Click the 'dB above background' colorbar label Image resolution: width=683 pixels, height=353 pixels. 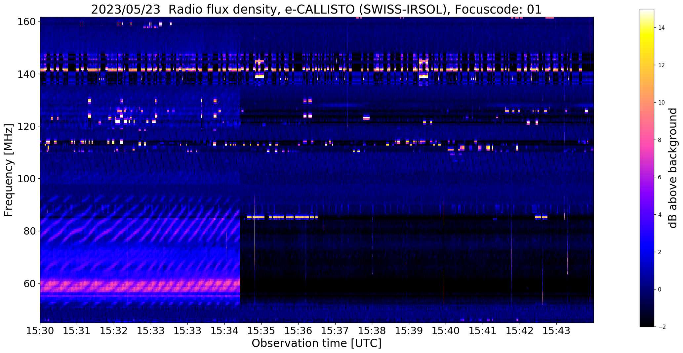(673, 168)
